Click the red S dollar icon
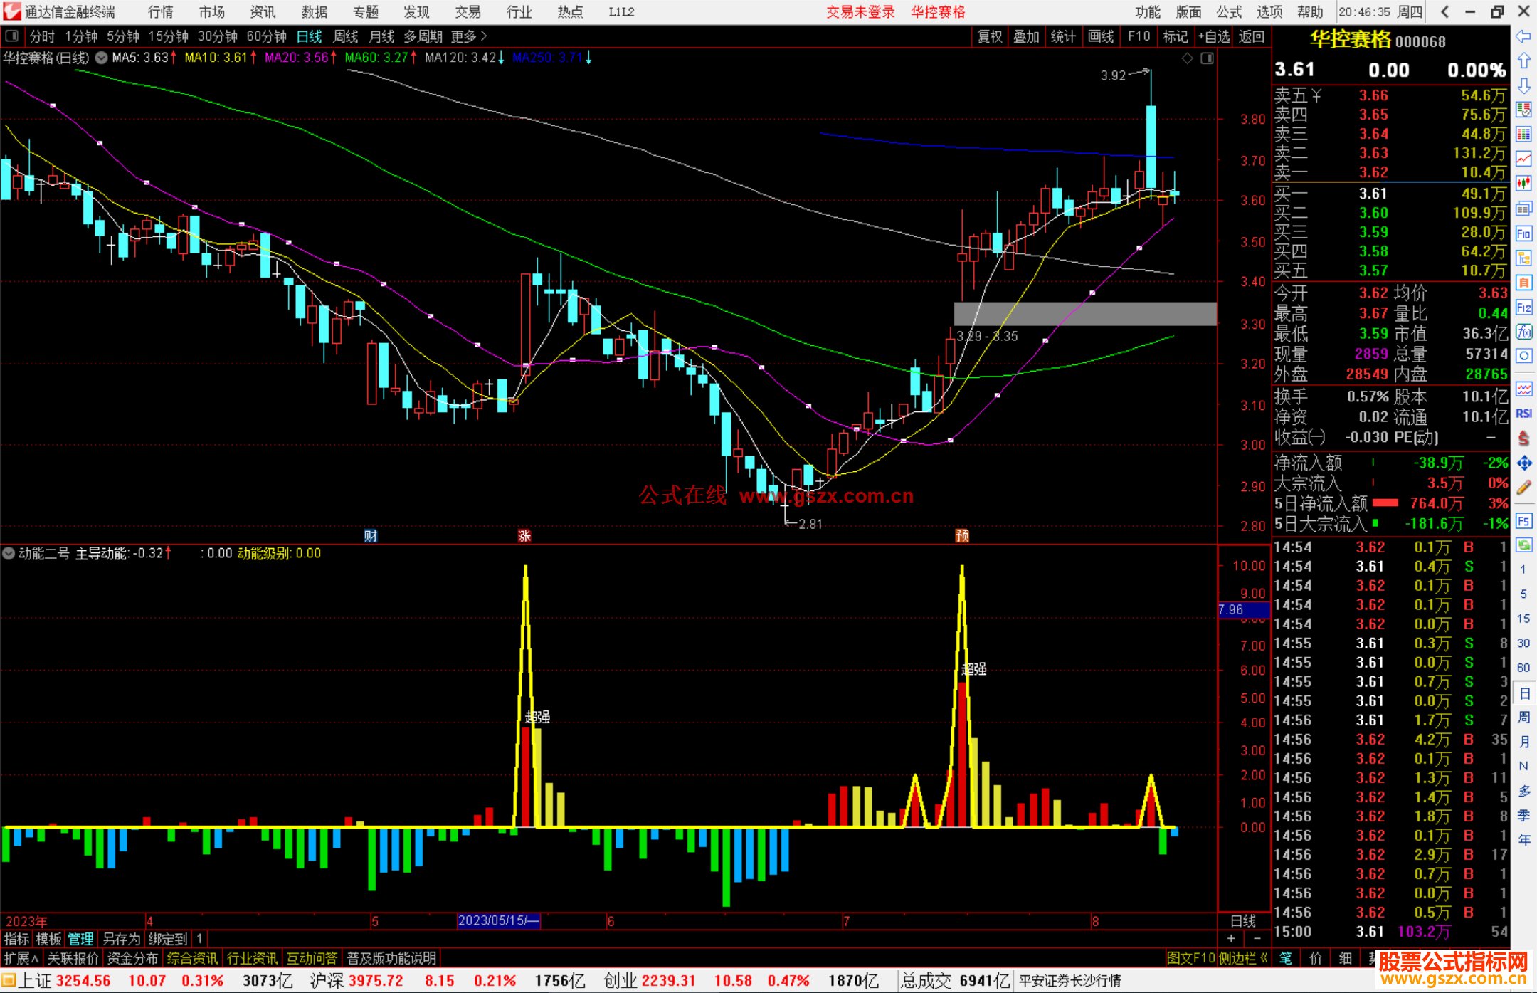Viewport: 1537px width, 993px height. (x=1523, y=438)
